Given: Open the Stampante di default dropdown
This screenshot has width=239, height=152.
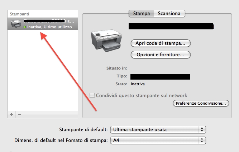Looking at the screenshot, I should point(158,129).
